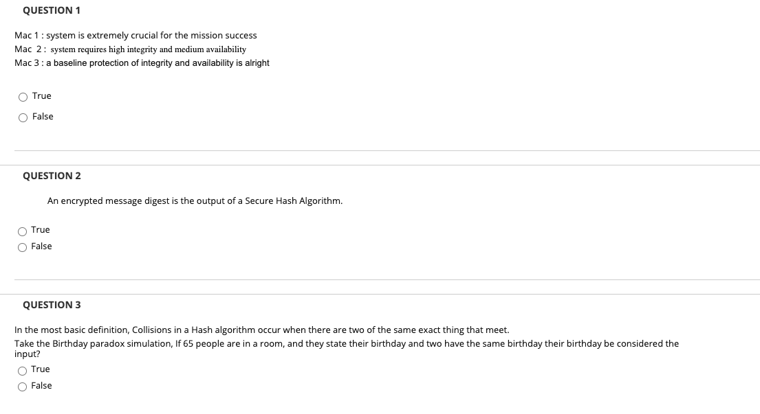Click the True label beside Question 3 radio

point(40,369)
